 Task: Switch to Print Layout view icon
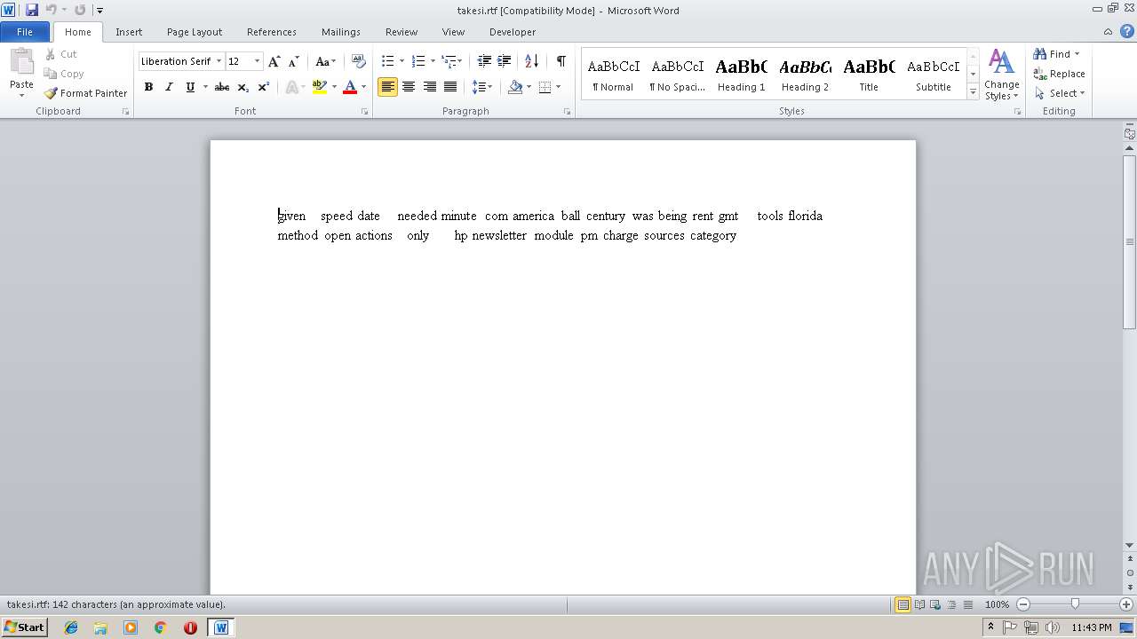point(902,604)
